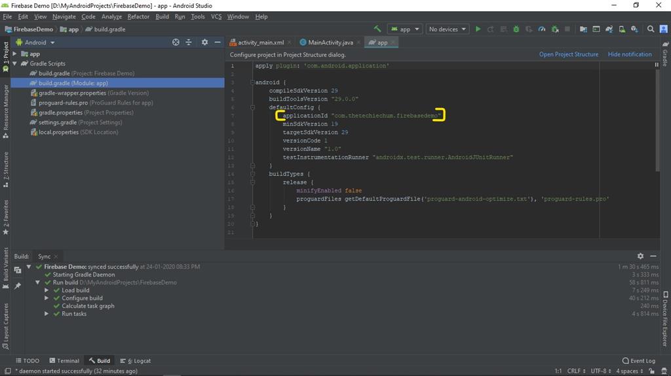
Task: Open Build panel settings gear
Action: [x=640, y=256]
